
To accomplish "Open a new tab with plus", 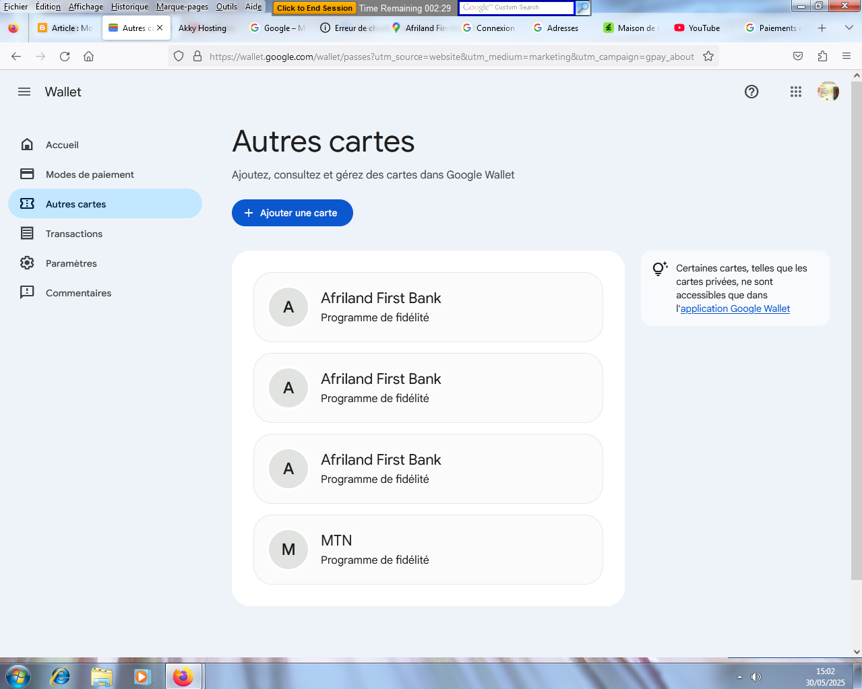I will click(x=822, y=28).
